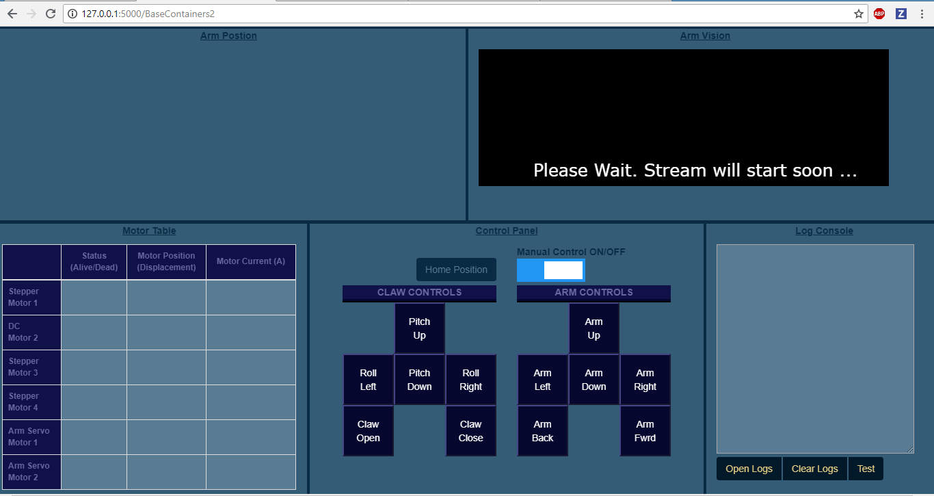This screenshot has width=934, height=496.
Task: Move the arm forward with Arm Fwrd
Action: pos(645,430)
